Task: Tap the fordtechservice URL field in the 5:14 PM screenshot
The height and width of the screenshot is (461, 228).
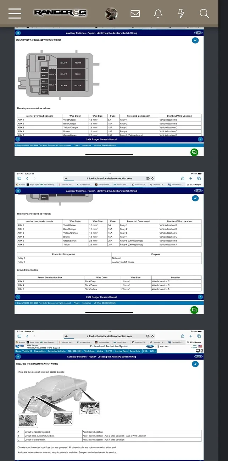Action: click(109, 178)
